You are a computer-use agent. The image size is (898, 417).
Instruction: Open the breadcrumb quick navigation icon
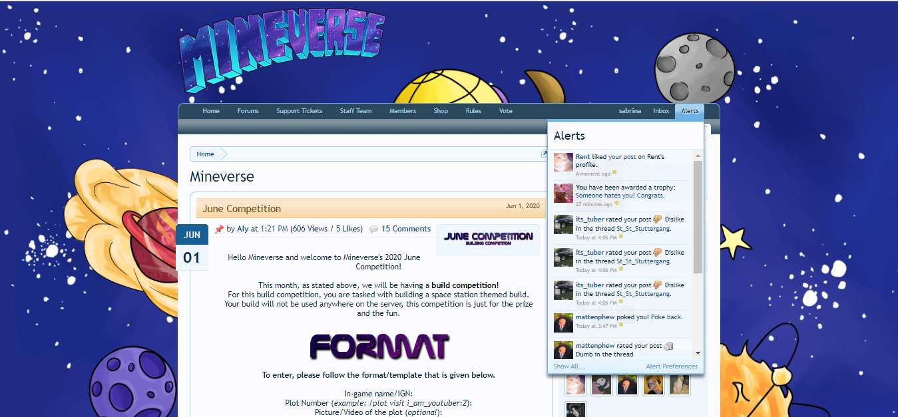545,154
